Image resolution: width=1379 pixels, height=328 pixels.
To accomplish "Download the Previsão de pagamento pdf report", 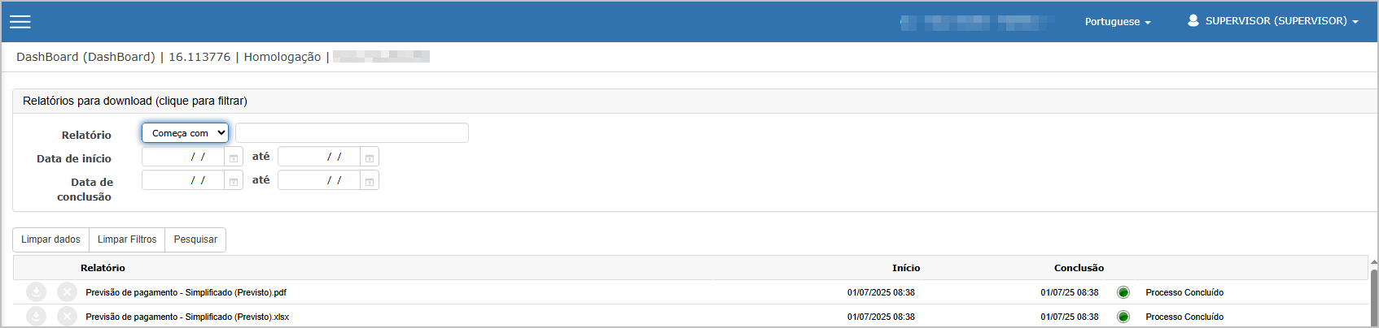I will click(x=37, y=291).
